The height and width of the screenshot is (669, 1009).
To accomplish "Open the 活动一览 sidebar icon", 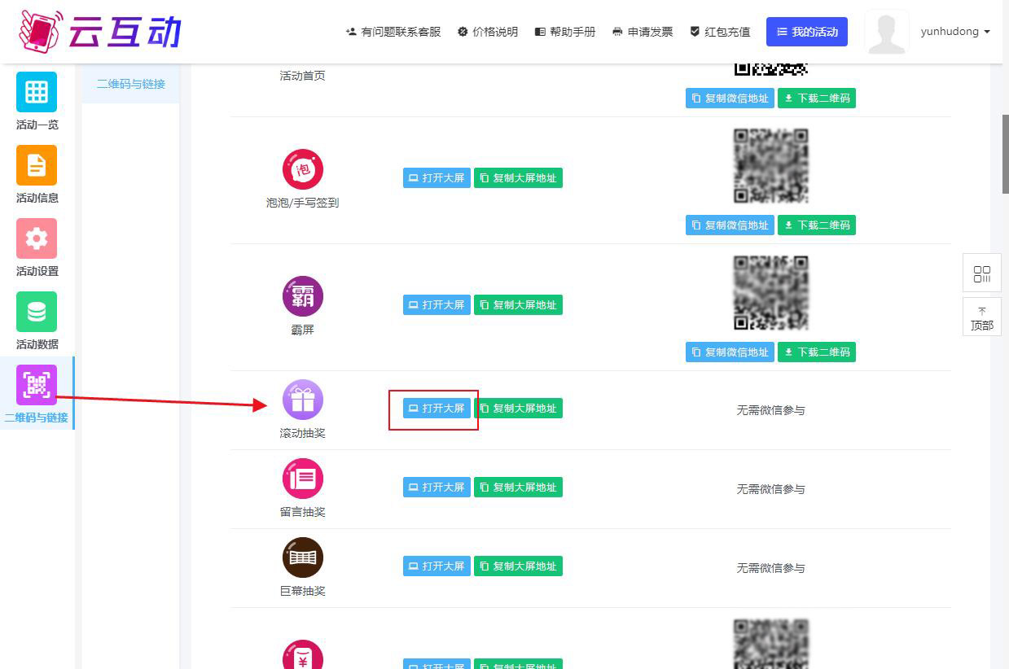I will (x=37, y=92).
